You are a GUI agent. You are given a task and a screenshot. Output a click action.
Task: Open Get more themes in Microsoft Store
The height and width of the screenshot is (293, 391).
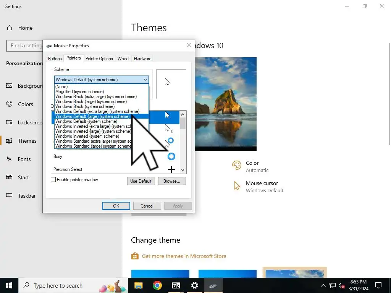point(184,256)
